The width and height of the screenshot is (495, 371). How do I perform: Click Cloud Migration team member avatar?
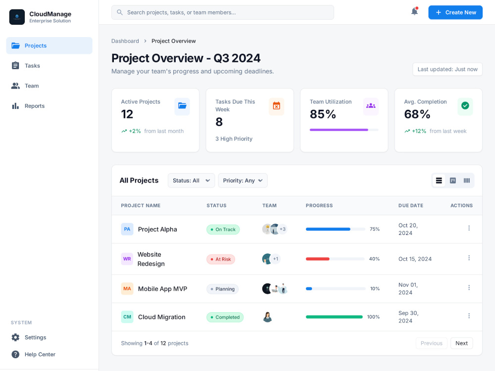[267, 317]
